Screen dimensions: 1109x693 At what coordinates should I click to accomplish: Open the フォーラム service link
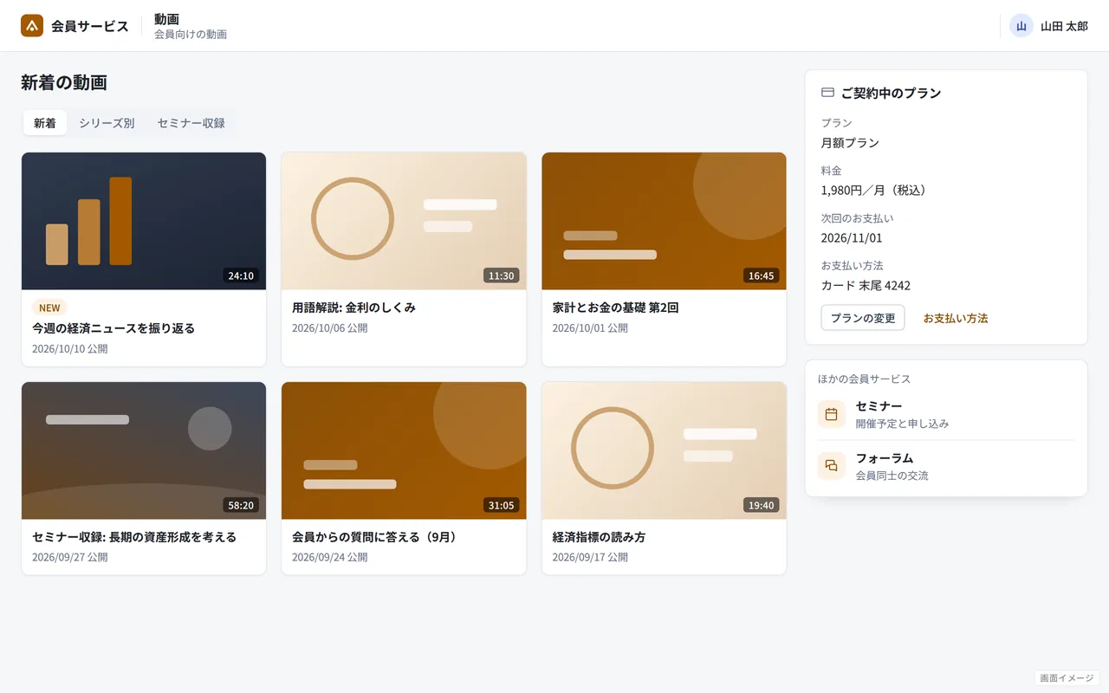[x=946, y=466]
